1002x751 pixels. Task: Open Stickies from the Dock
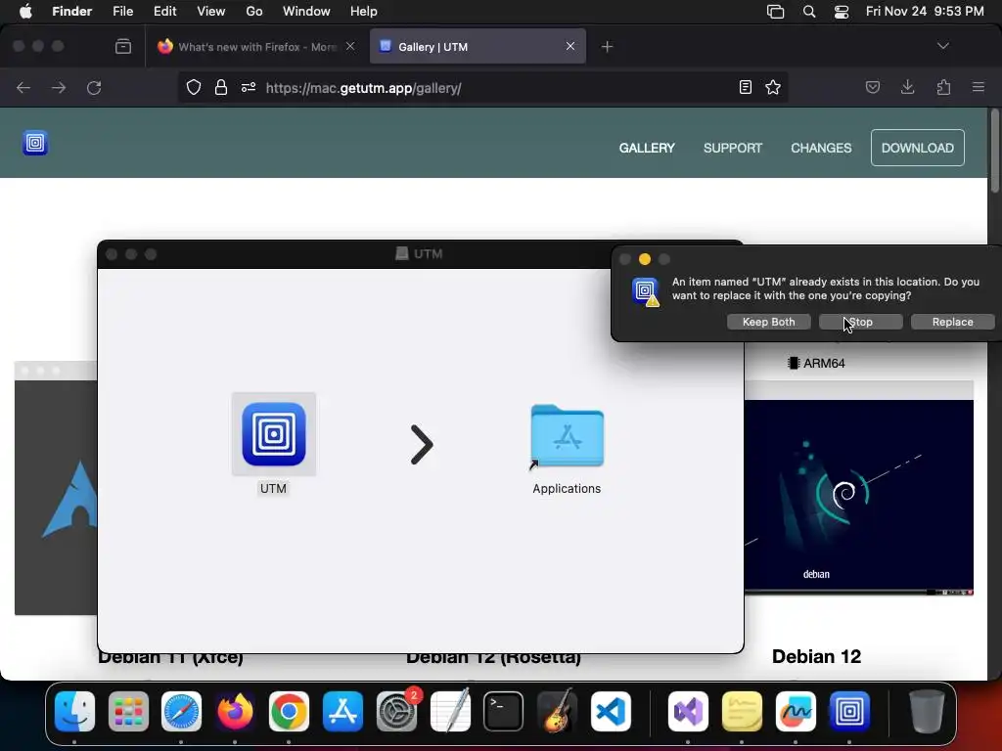point(742,712)
